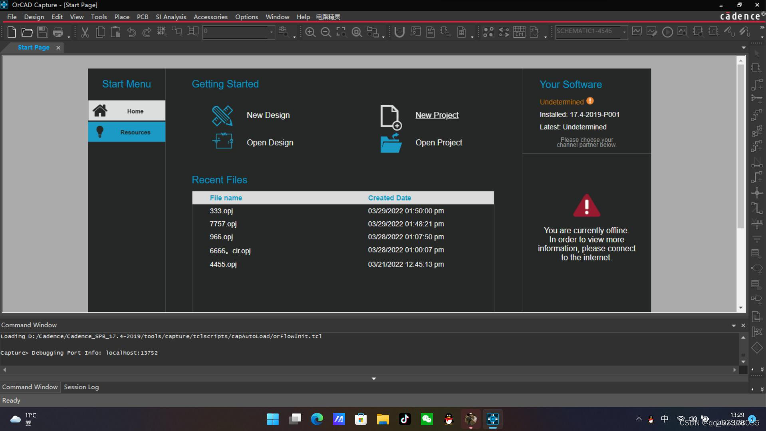Open the SI Analysis menu
766x431 pixels.
(171, 17)
